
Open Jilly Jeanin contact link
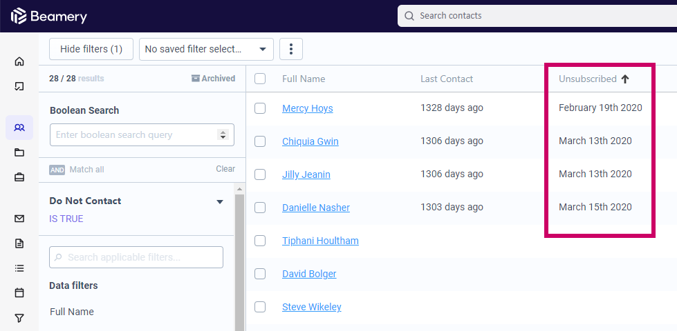306,174
